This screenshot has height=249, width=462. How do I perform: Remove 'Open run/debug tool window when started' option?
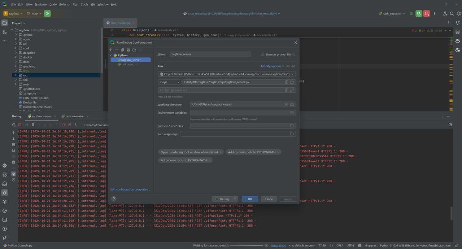pyautogui.click(x=221, y=152)
